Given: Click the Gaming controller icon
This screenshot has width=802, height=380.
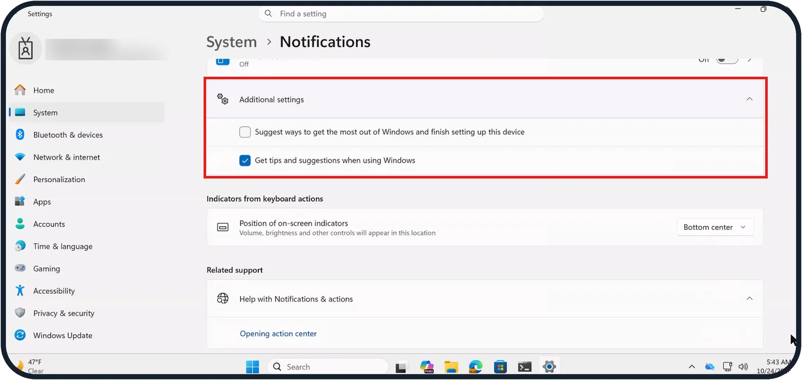Looking at the screenshot, I should [20, 268].
